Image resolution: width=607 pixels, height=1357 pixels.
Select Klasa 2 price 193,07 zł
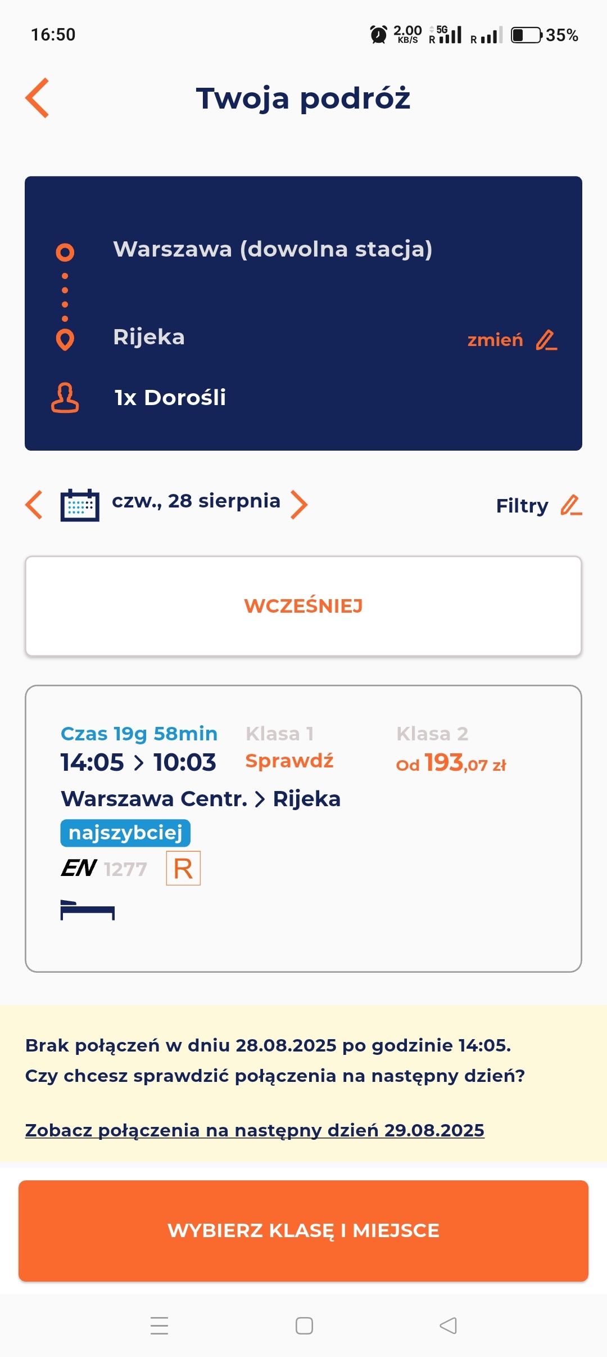(x=451, y=763)
